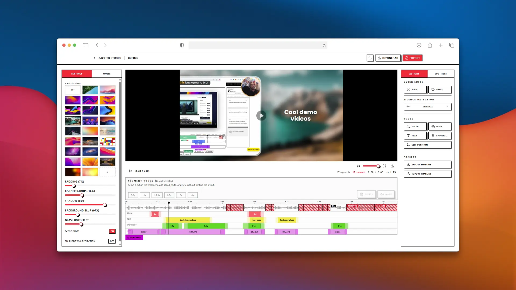Show the browser tab overview
Screen dimensions: 516x290
(x=451, y=45)
